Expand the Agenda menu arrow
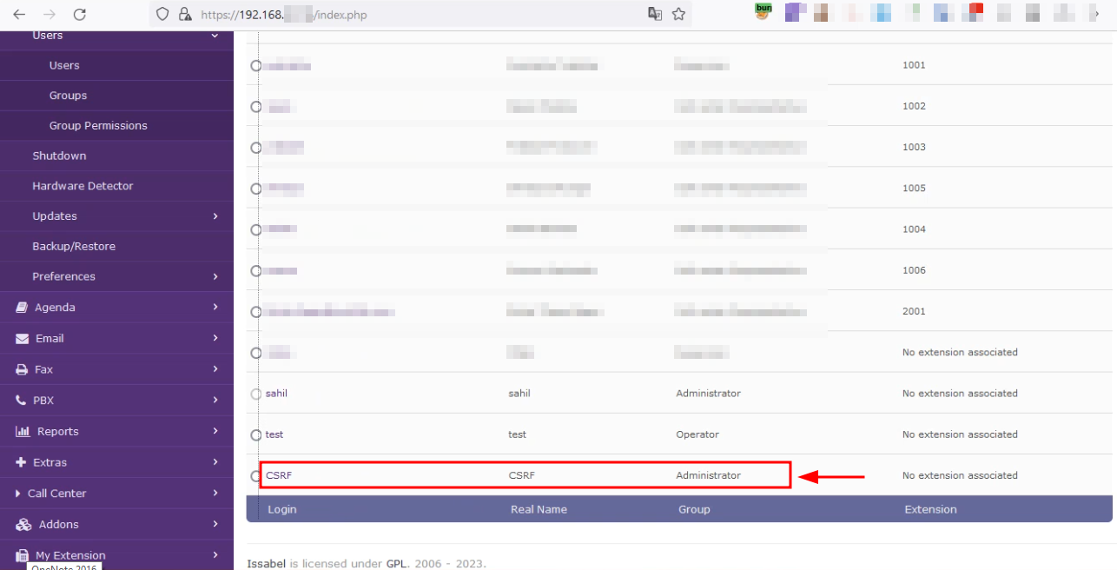The image size is (1117, 570). (x=215, y=308)
